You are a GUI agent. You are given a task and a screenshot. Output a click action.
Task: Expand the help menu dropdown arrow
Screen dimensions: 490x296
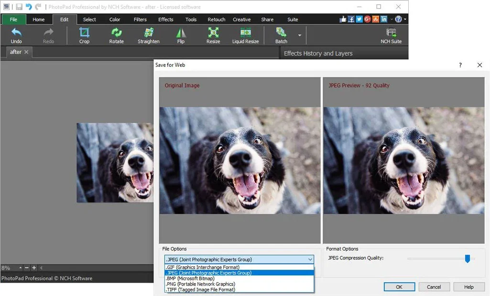[x=404, y=19]
